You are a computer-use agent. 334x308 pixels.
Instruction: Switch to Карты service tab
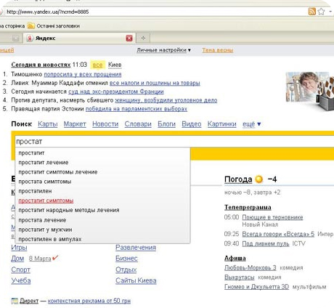(x=48, y=124)
